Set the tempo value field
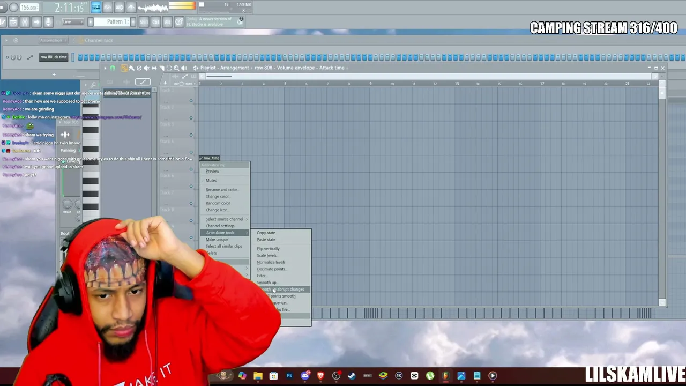 point(29,8)
